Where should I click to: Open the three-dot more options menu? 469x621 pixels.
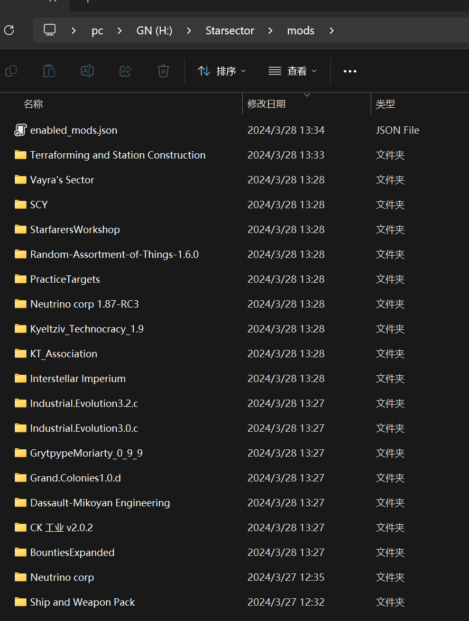(x=350, y=71)
